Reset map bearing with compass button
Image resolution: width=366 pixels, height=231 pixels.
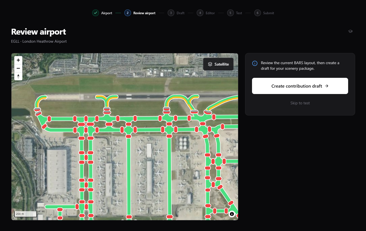[x=18, y=76]
